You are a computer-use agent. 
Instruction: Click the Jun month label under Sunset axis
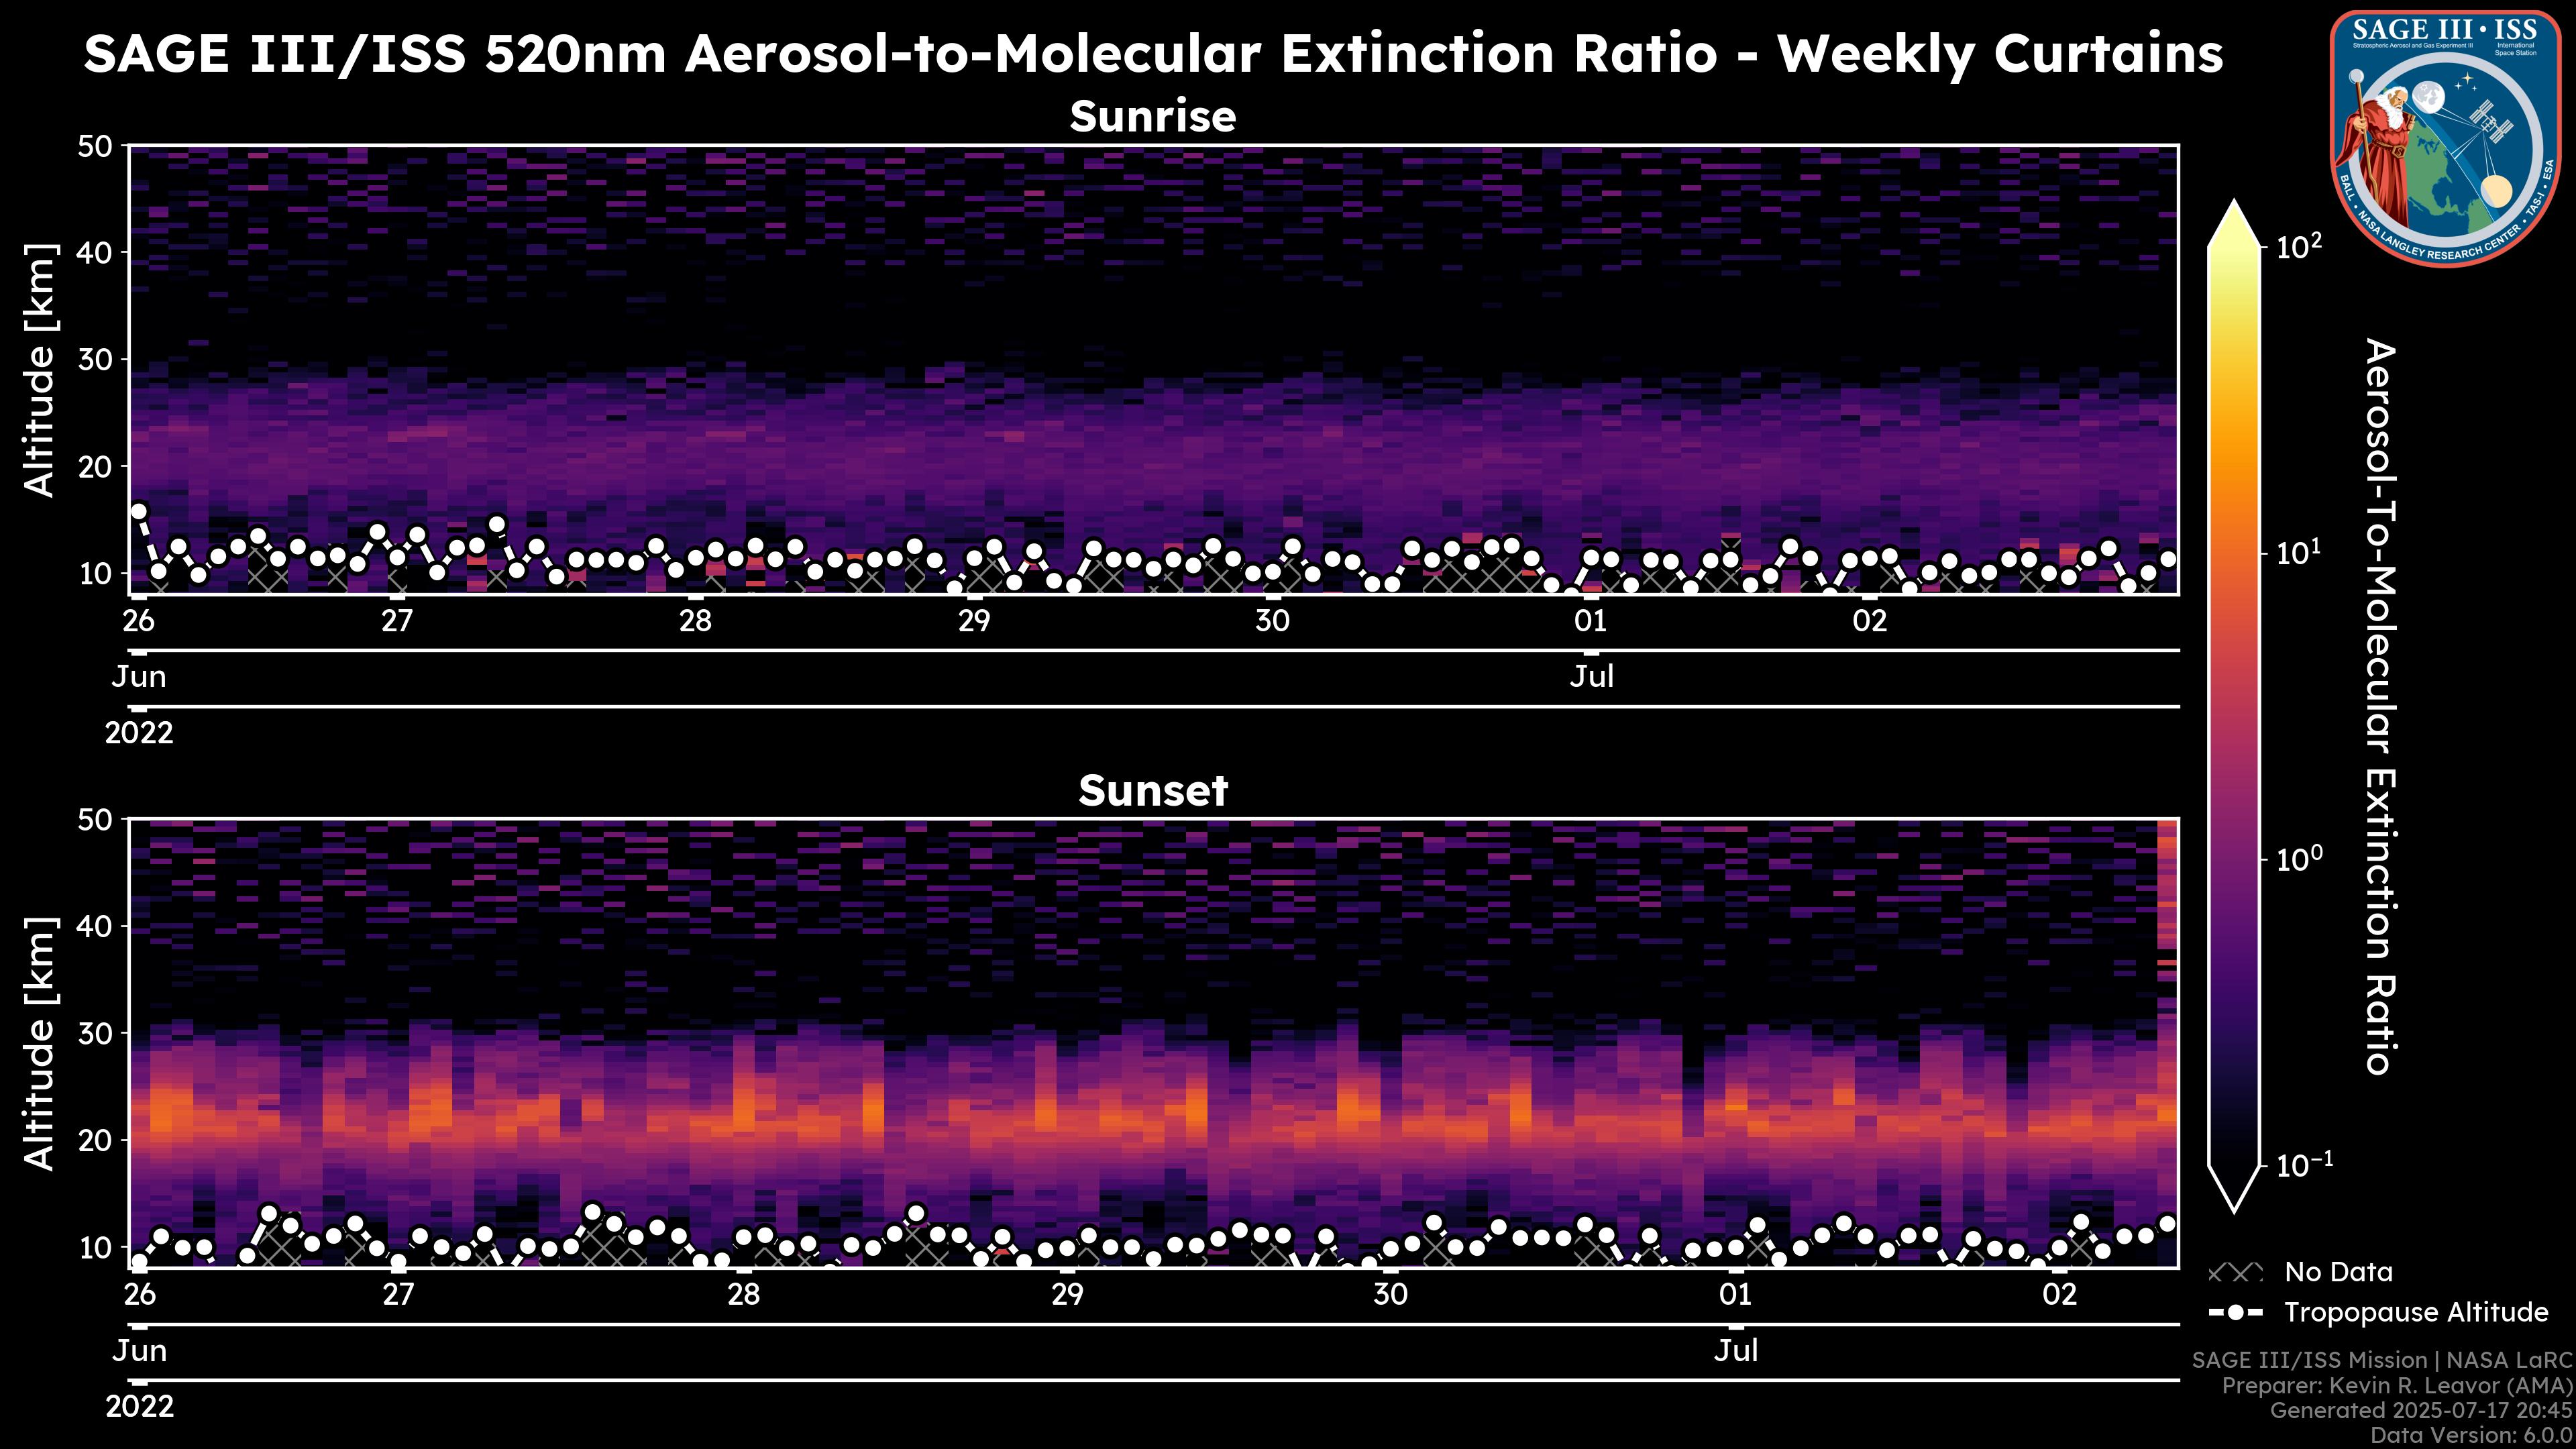tap(139, 1351)
